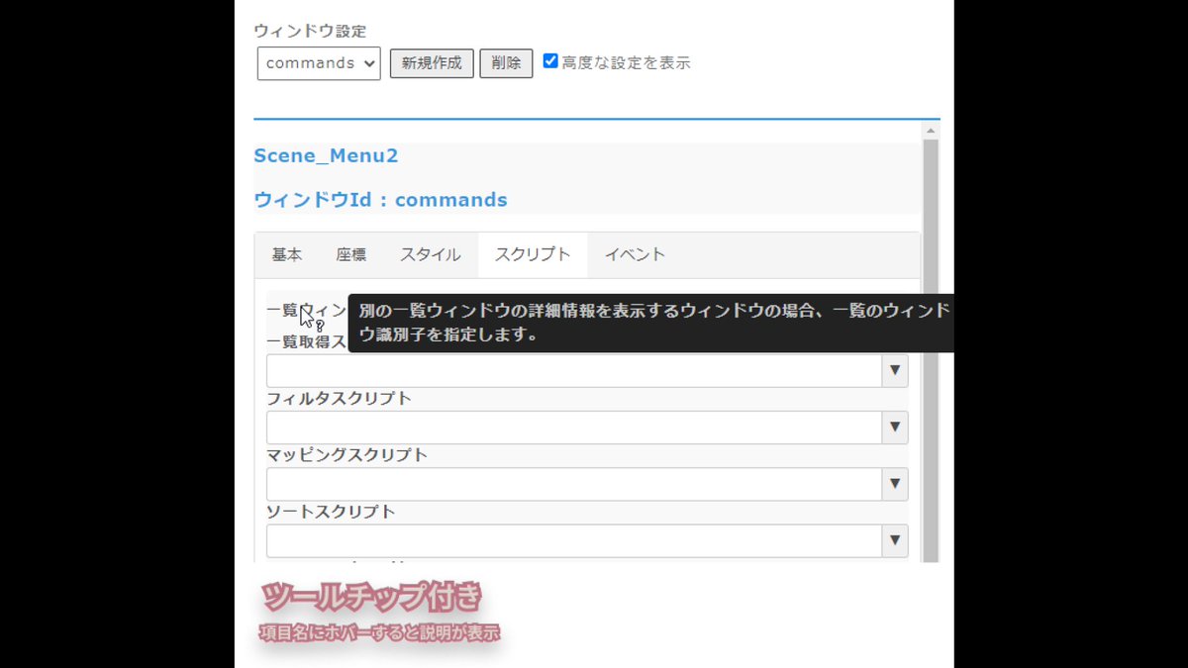Select the スクリプト tab
1188x668 pixels.
[532, 254]
